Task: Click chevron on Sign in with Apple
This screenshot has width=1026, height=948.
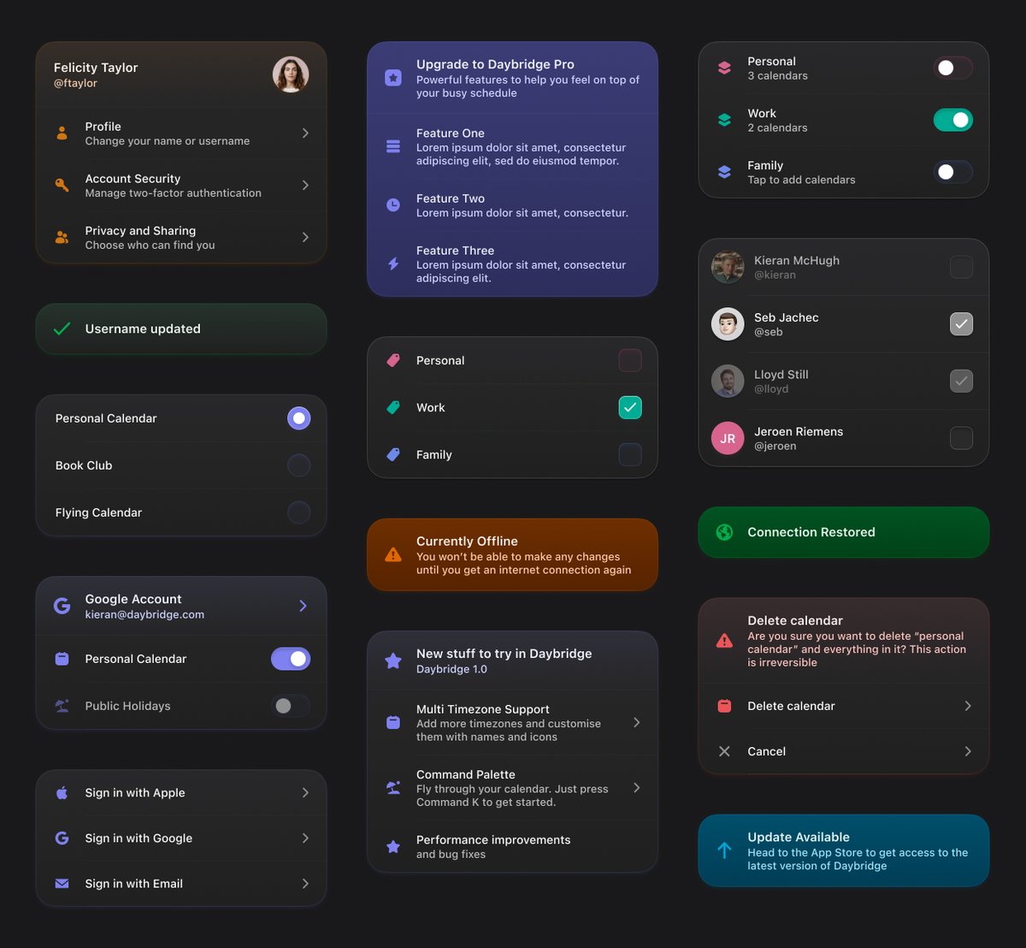Action: coord(305,793)
